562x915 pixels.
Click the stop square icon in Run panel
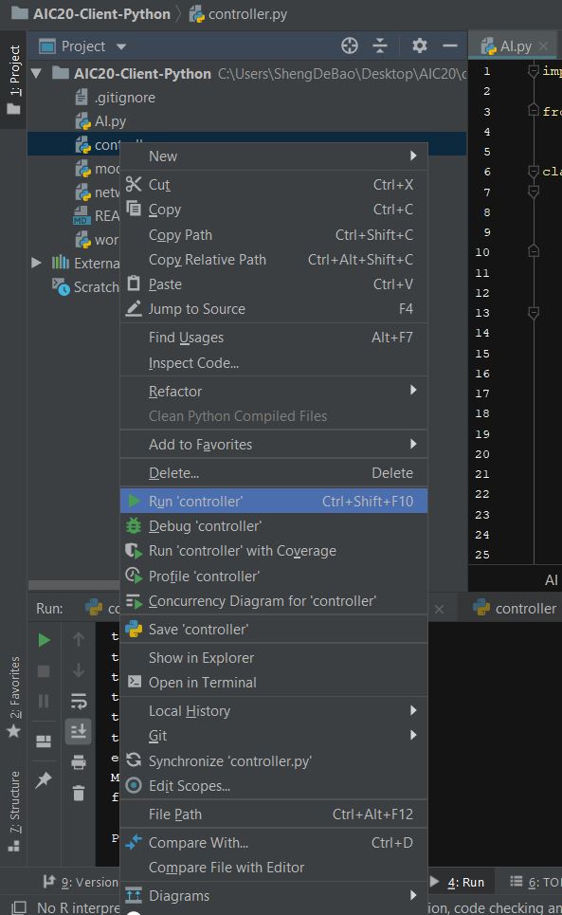coord(44,670)
